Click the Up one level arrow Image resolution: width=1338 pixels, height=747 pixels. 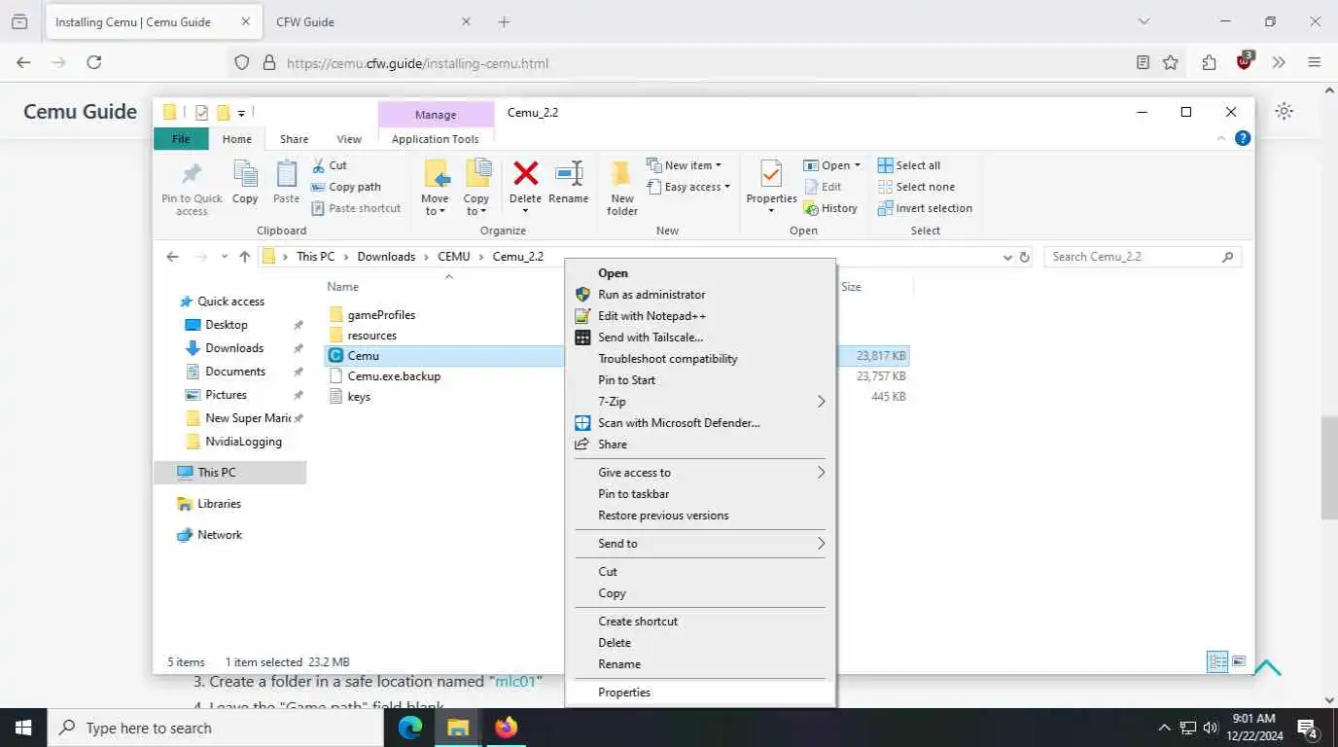[x=244, y=257]
